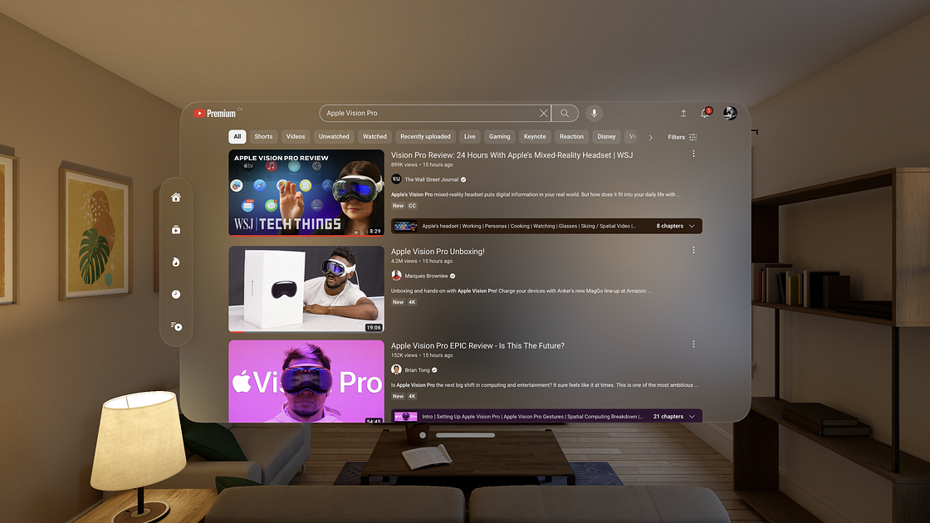
Task: Select the Keynote filter chip
Action: pos(535,136)
